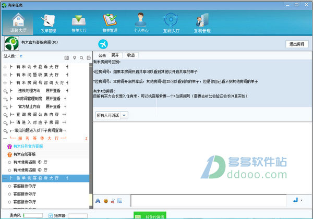This screenshot has height=219, width=313.
Task: Open the emoji smiley picker
Action: 106,201
